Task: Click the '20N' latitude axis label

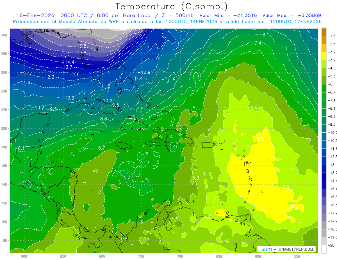Action: pyautogui.click(x=5, y=128)
